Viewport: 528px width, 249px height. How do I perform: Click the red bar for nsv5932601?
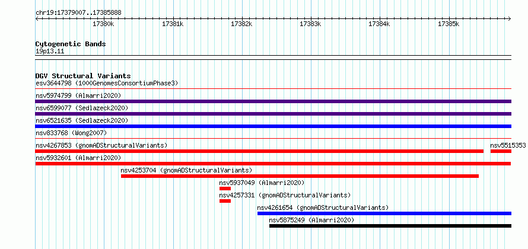(x=273, y=164)
